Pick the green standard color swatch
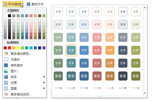The image size is (152, 101). (x=27, y=48)
